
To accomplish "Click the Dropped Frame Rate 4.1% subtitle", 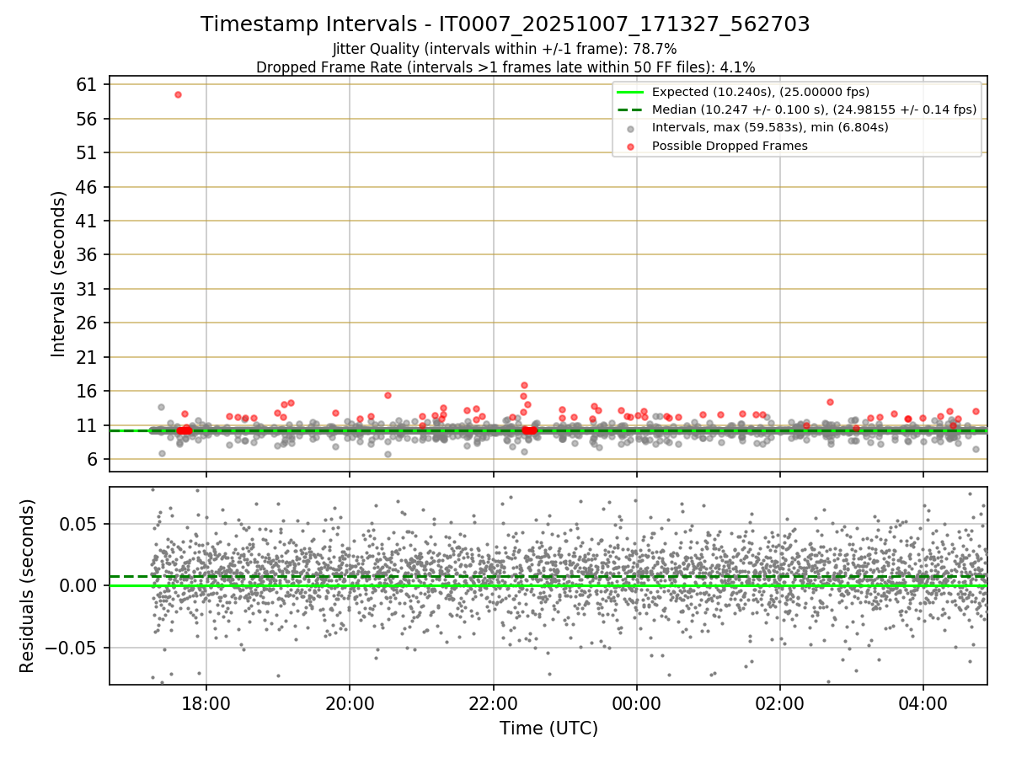I will (505, 67).
